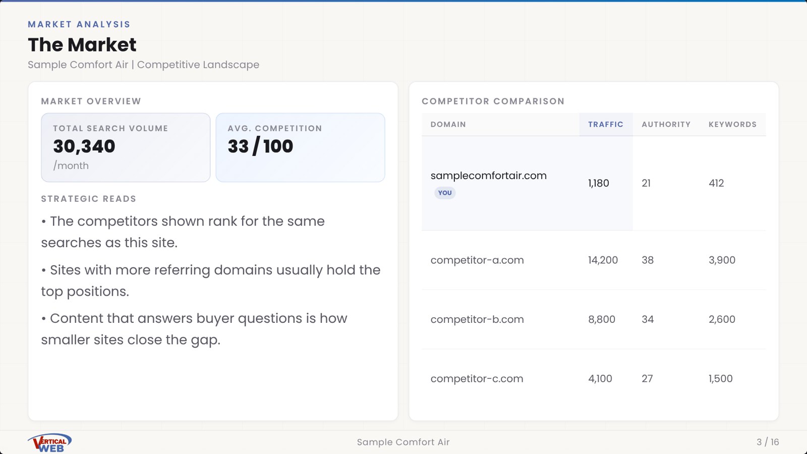Click the TOTAL SEARCH VOLUME label
The height and width of the screenshot is (454, 807).
[x=110, y=129]
